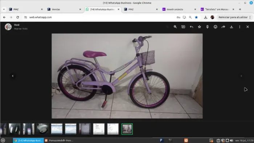
Task: Forward the bicycle photo
Action: pyautogui.click(x=224, y=27)
